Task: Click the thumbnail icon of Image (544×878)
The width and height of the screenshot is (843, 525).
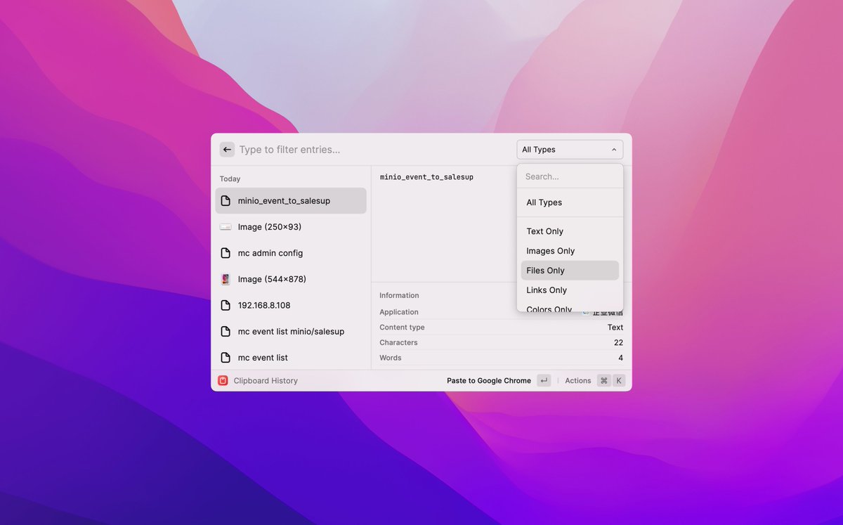Action: pyautogui.click(x=226, y=279)
